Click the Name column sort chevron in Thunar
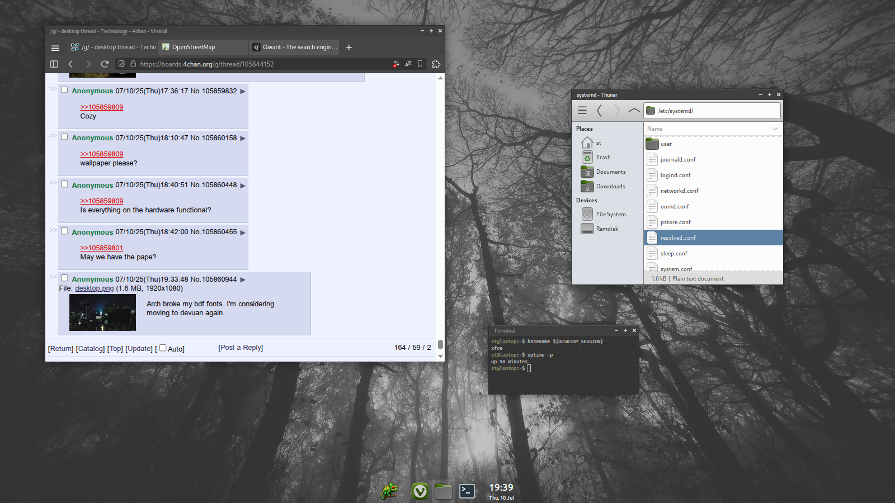This screenshot has width=895, height=503. [x=775, y=129]
